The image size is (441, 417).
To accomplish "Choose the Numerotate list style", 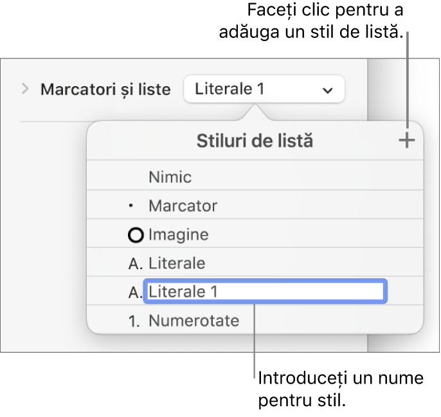I will (x=255, y=320).
